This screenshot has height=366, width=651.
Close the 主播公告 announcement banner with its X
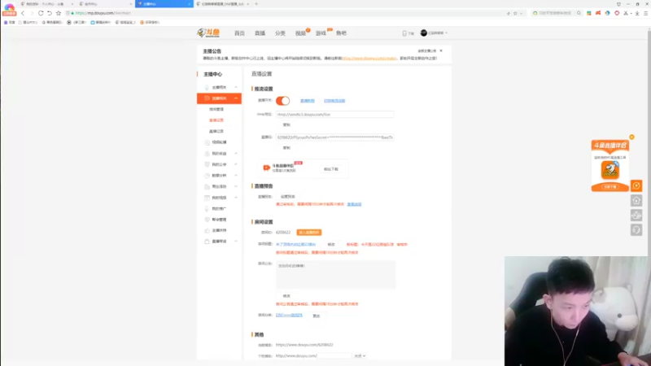point(441,50)
